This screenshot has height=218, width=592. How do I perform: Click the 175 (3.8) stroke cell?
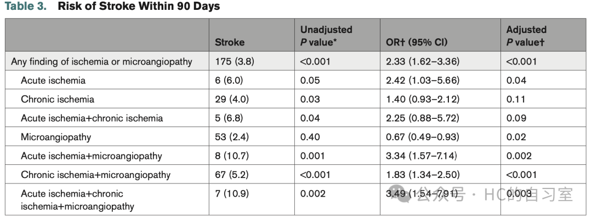tap(235, 61)
